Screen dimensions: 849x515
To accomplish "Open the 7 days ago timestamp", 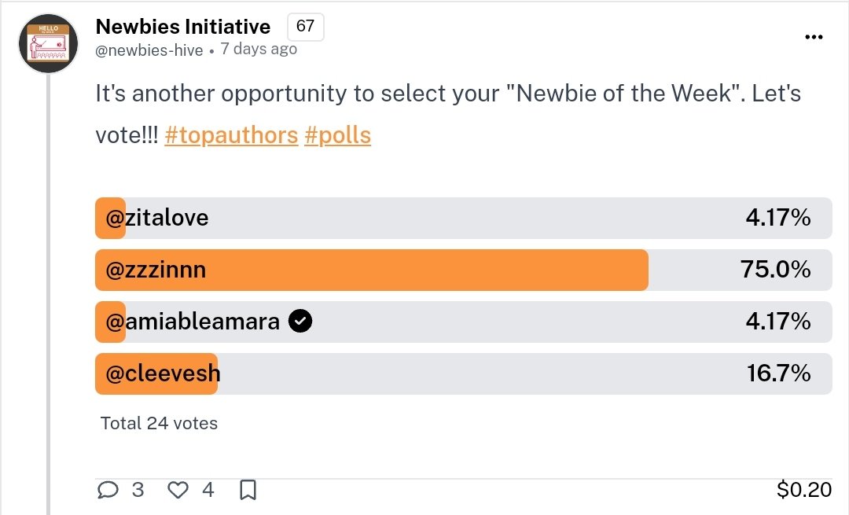I will tap(259, 50).
